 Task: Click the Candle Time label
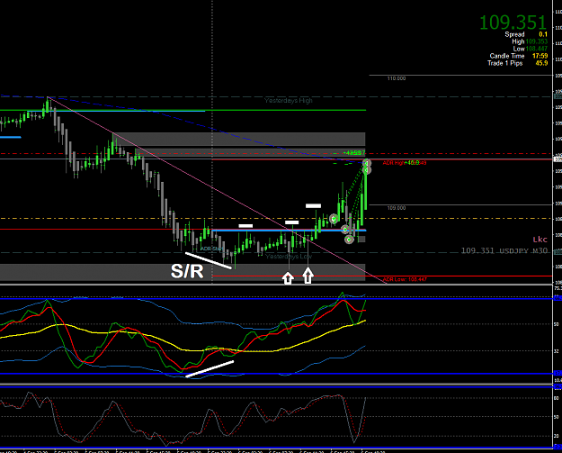[507, 56]
